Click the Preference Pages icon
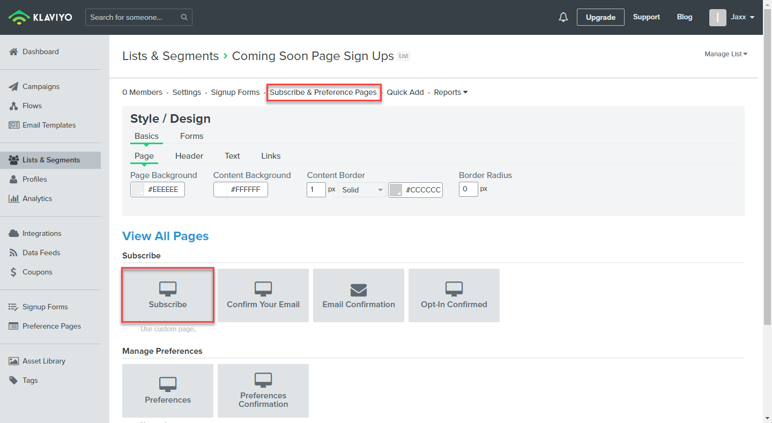772x423 pixels. (14, 326)
